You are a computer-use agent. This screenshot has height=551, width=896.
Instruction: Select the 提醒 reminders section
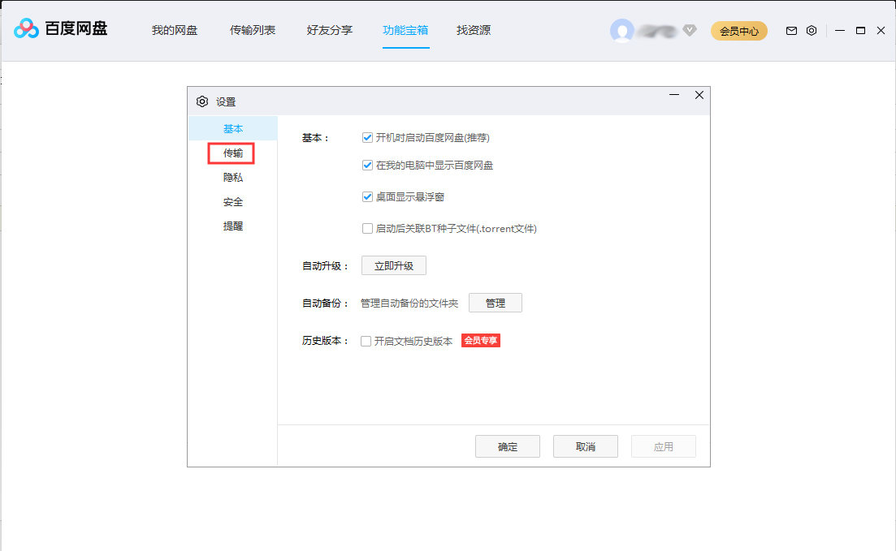[x=232, y=226]
